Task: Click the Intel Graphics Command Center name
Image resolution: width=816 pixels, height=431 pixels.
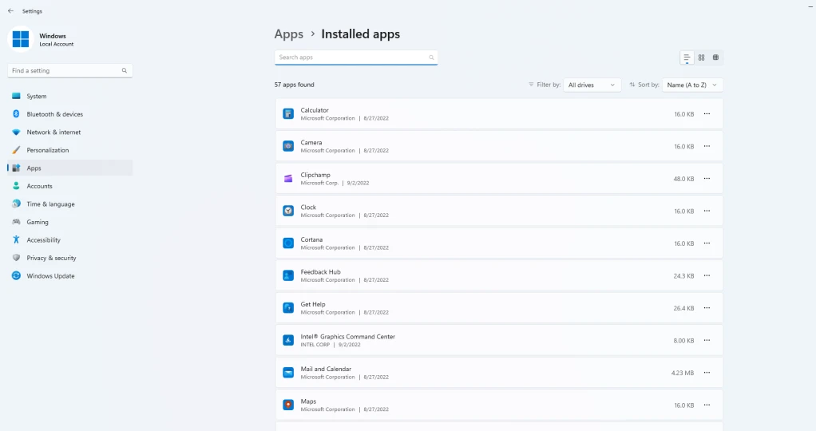Action: tap(347, 337)
